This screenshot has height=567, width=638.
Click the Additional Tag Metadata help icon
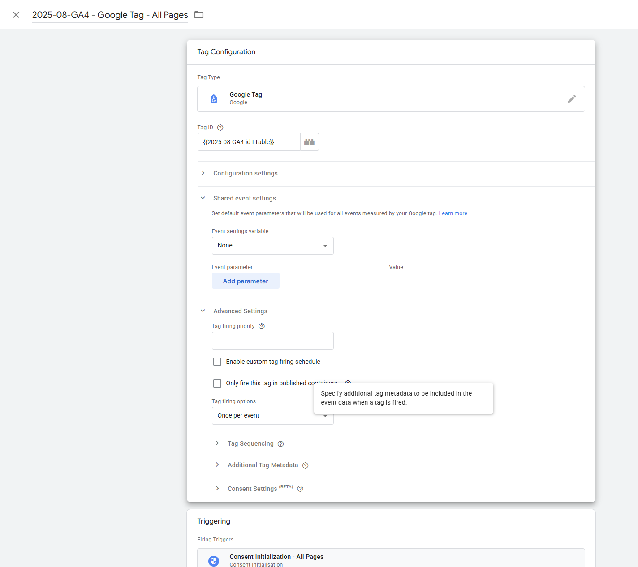tap(305, 465)
